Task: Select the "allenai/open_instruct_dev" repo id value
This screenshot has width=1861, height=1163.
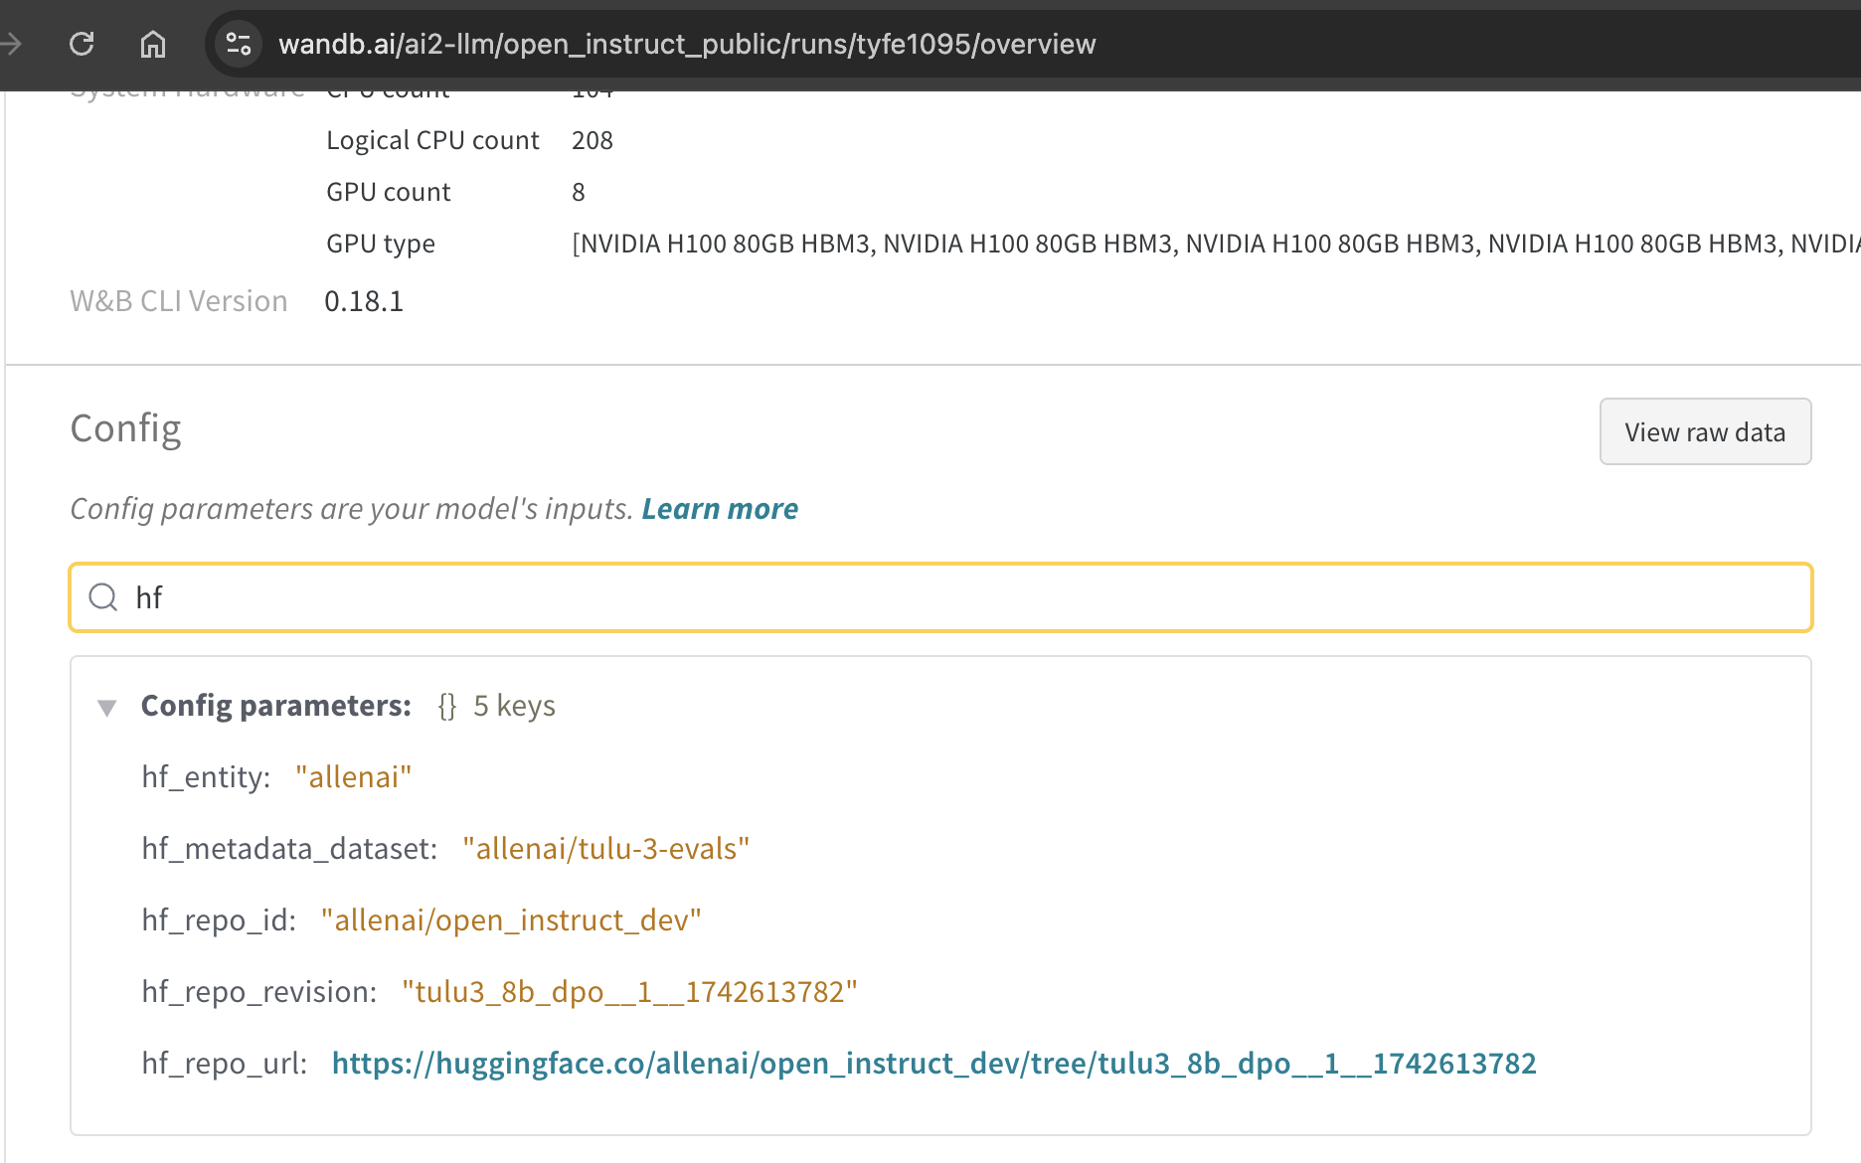Action: click(x=511, y=920)
